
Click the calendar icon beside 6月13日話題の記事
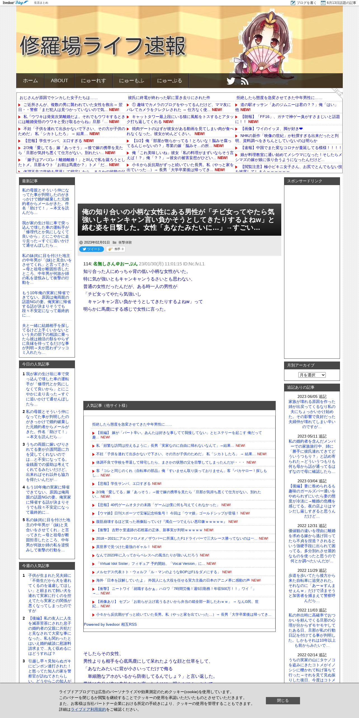tap(323, 3)
